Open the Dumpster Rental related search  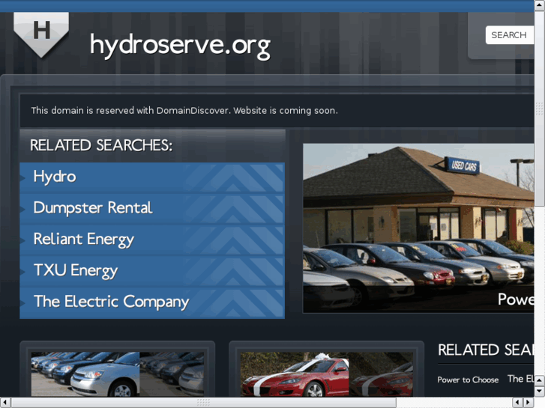pyautogui.click(x=152, y=208)
